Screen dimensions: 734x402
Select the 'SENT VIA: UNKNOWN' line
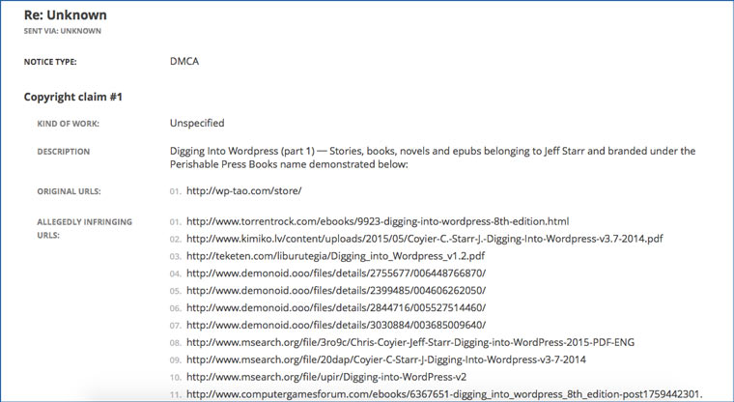coord(63,31)
